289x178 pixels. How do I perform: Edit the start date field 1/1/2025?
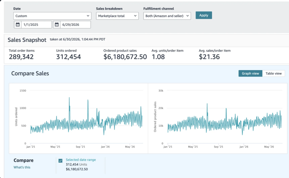coord(36,25)
